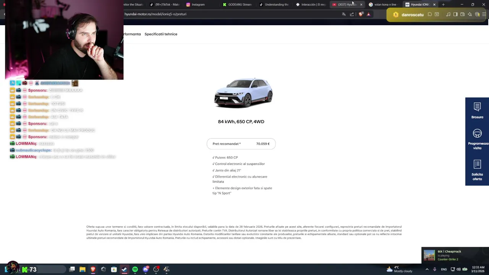Screen dimensions: 489x275
Task: Open the browser extensions puzzle icon
Action: tap(430, 15)
